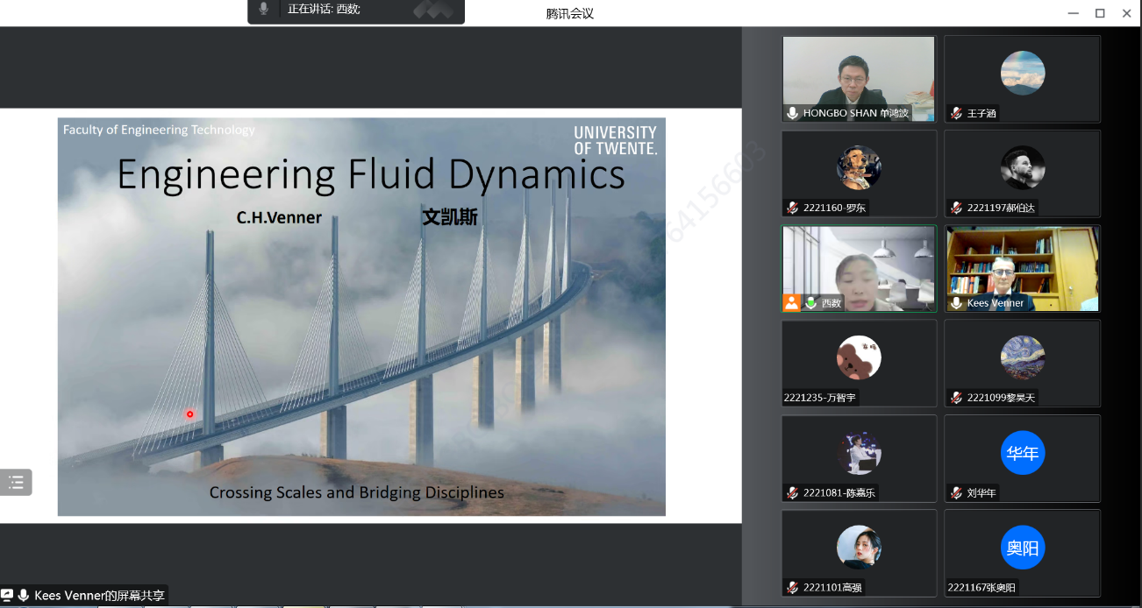Click the mic icon beside Kees Venner's name
The image size is (1142, 608).
tap(957, 302)
